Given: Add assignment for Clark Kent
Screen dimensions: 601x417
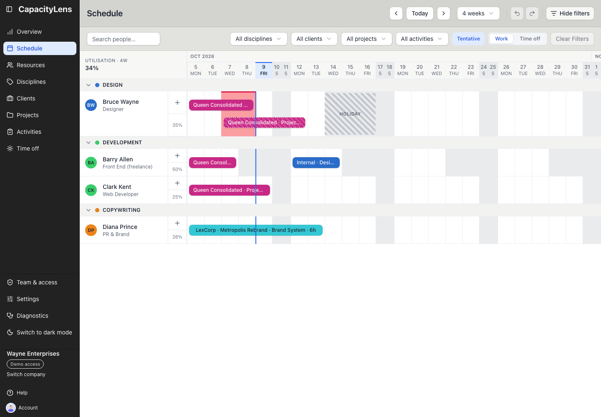Looking at the screenshot, I should tap(177, 183).
